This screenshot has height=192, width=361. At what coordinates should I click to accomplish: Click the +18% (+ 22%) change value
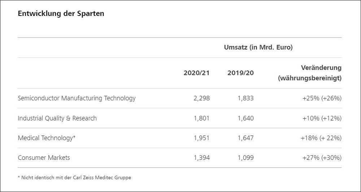(x=321, y=138)
